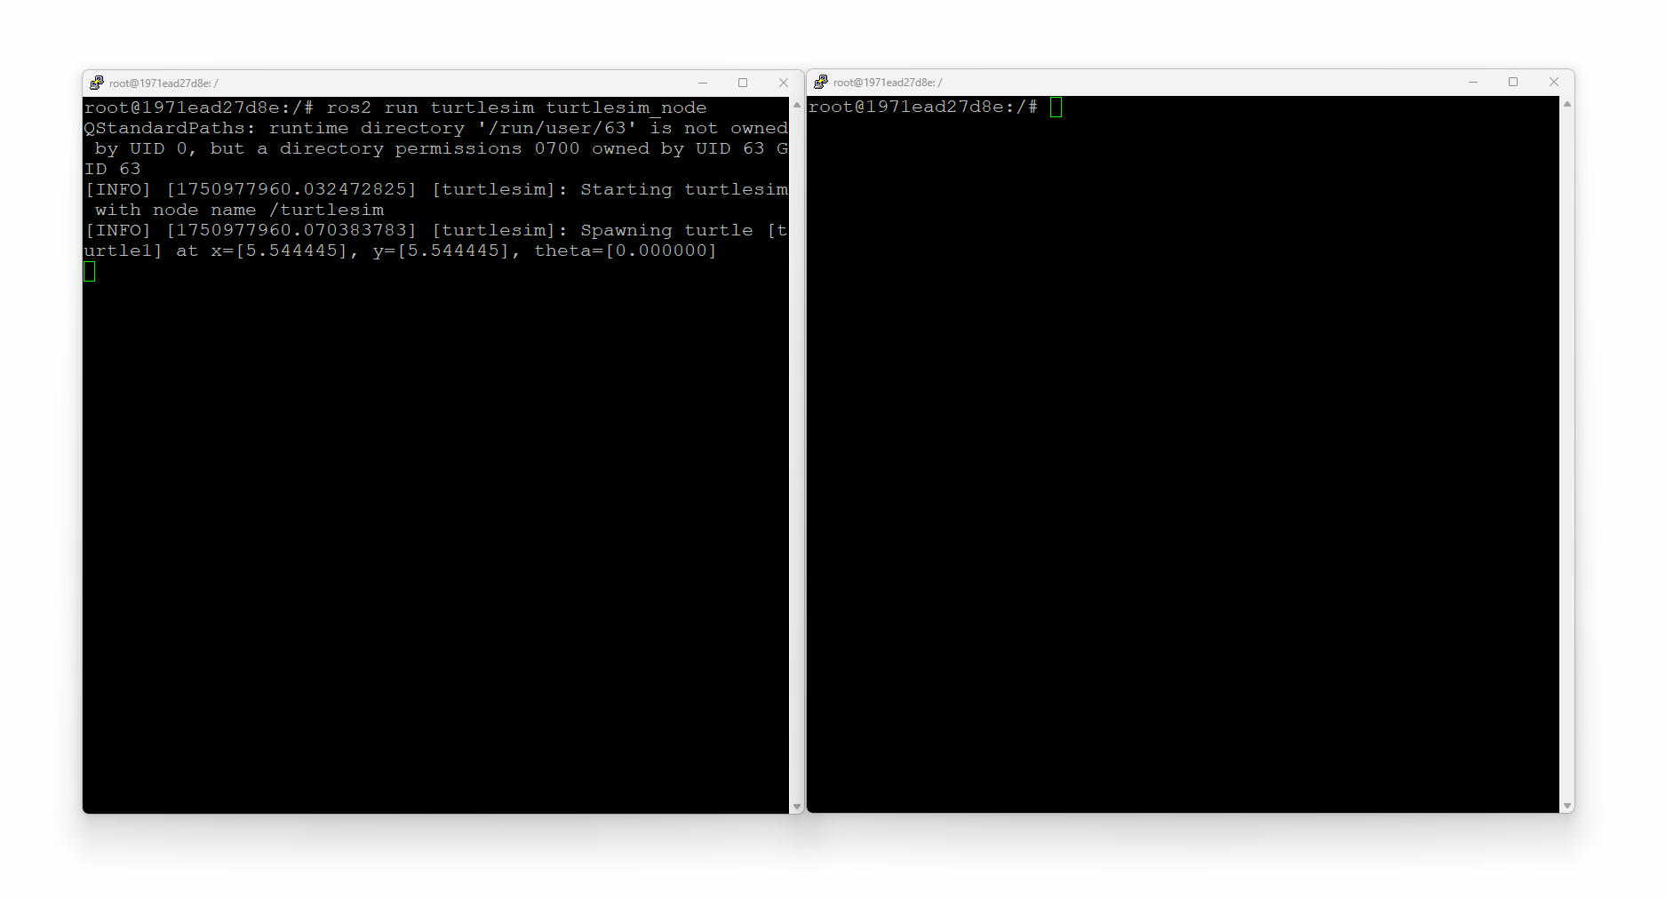1666x899 pixels.
Task: Click the left terminal scrollbar down arrow
Action: point(797,807)
